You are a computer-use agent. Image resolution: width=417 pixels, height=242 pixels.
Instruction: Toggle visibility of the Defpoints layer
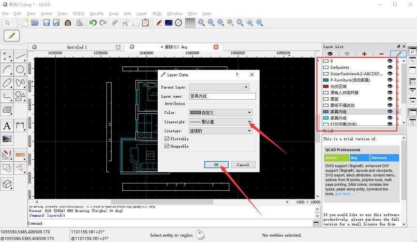pyautogui.click(x=390, y=67)
